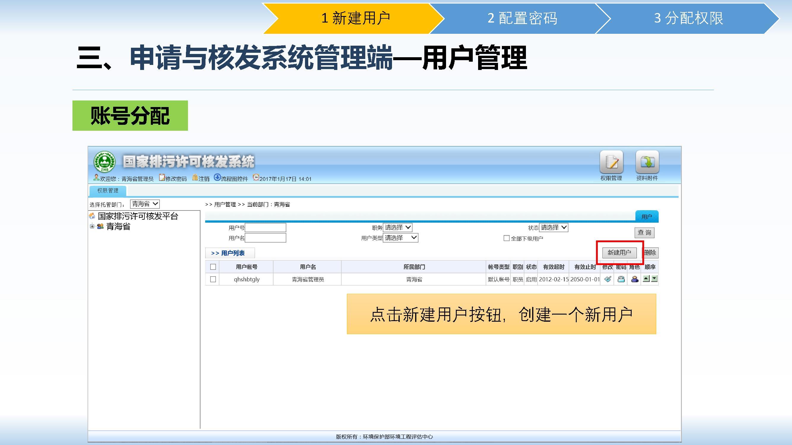Screen dimensions: 792x445
Task: Open the role icon for 青海省管理员
Action: coord(635,279)
